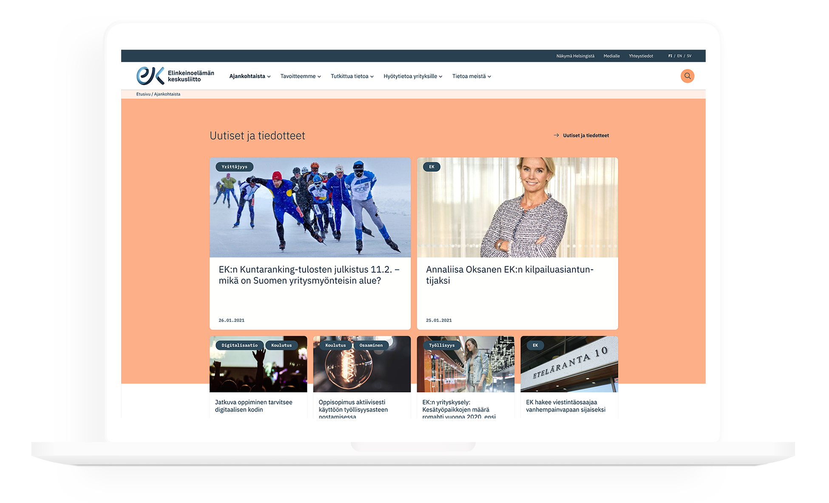Open Hyötytietoa yrityksille menu
This screenshot has width=829, height=503.
(x=412, y=76)
